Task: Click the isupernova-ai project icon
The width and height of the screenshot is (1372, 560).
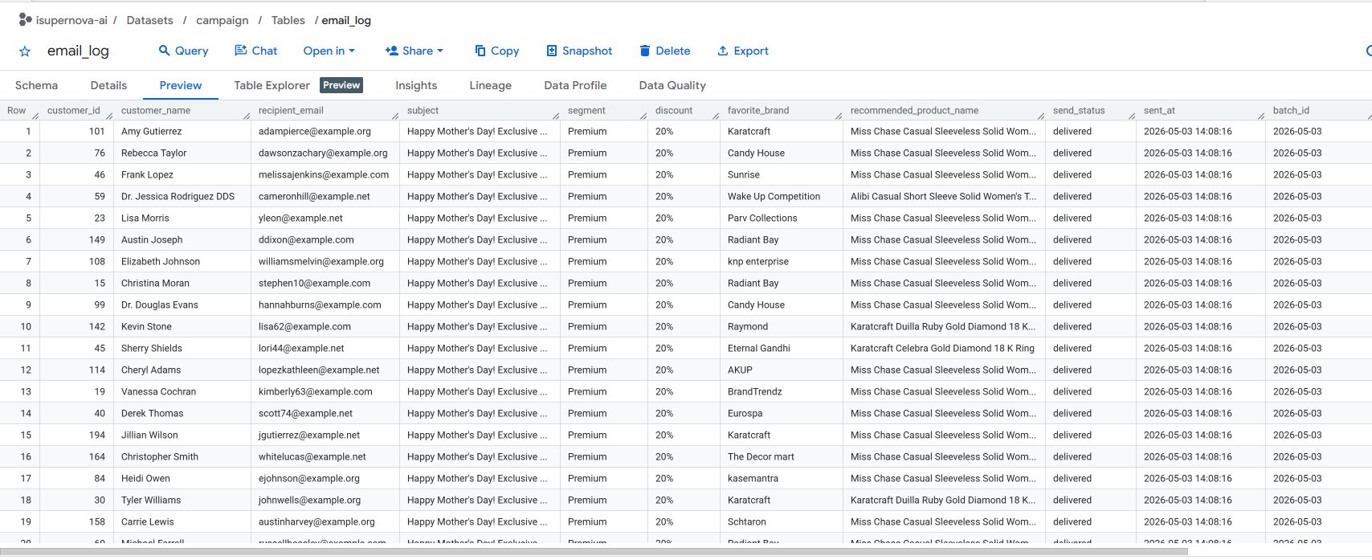Action: point(25,19)
